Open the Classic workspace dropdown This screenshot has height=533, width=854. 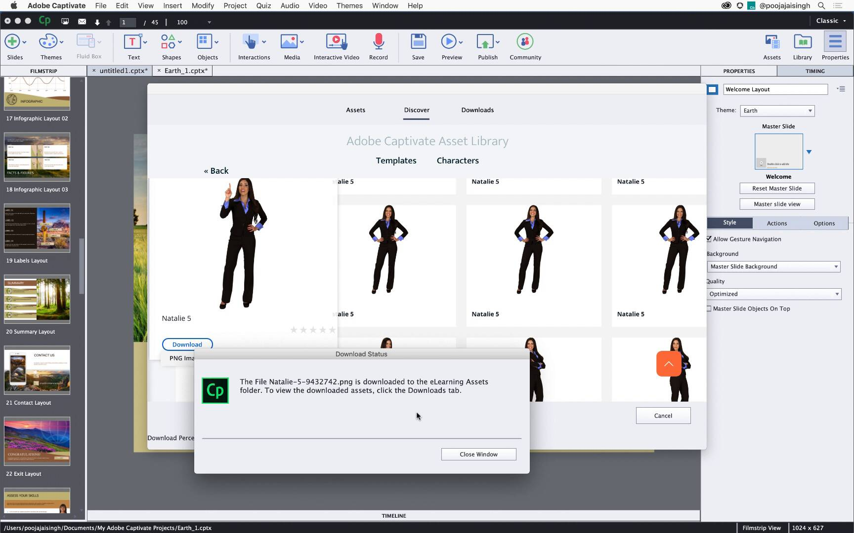click(x=831, y=21)
